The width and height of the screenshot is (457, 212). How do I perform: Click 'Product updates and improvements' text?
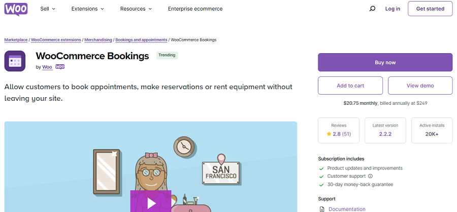pyautogui.click(x=365, y=168)
